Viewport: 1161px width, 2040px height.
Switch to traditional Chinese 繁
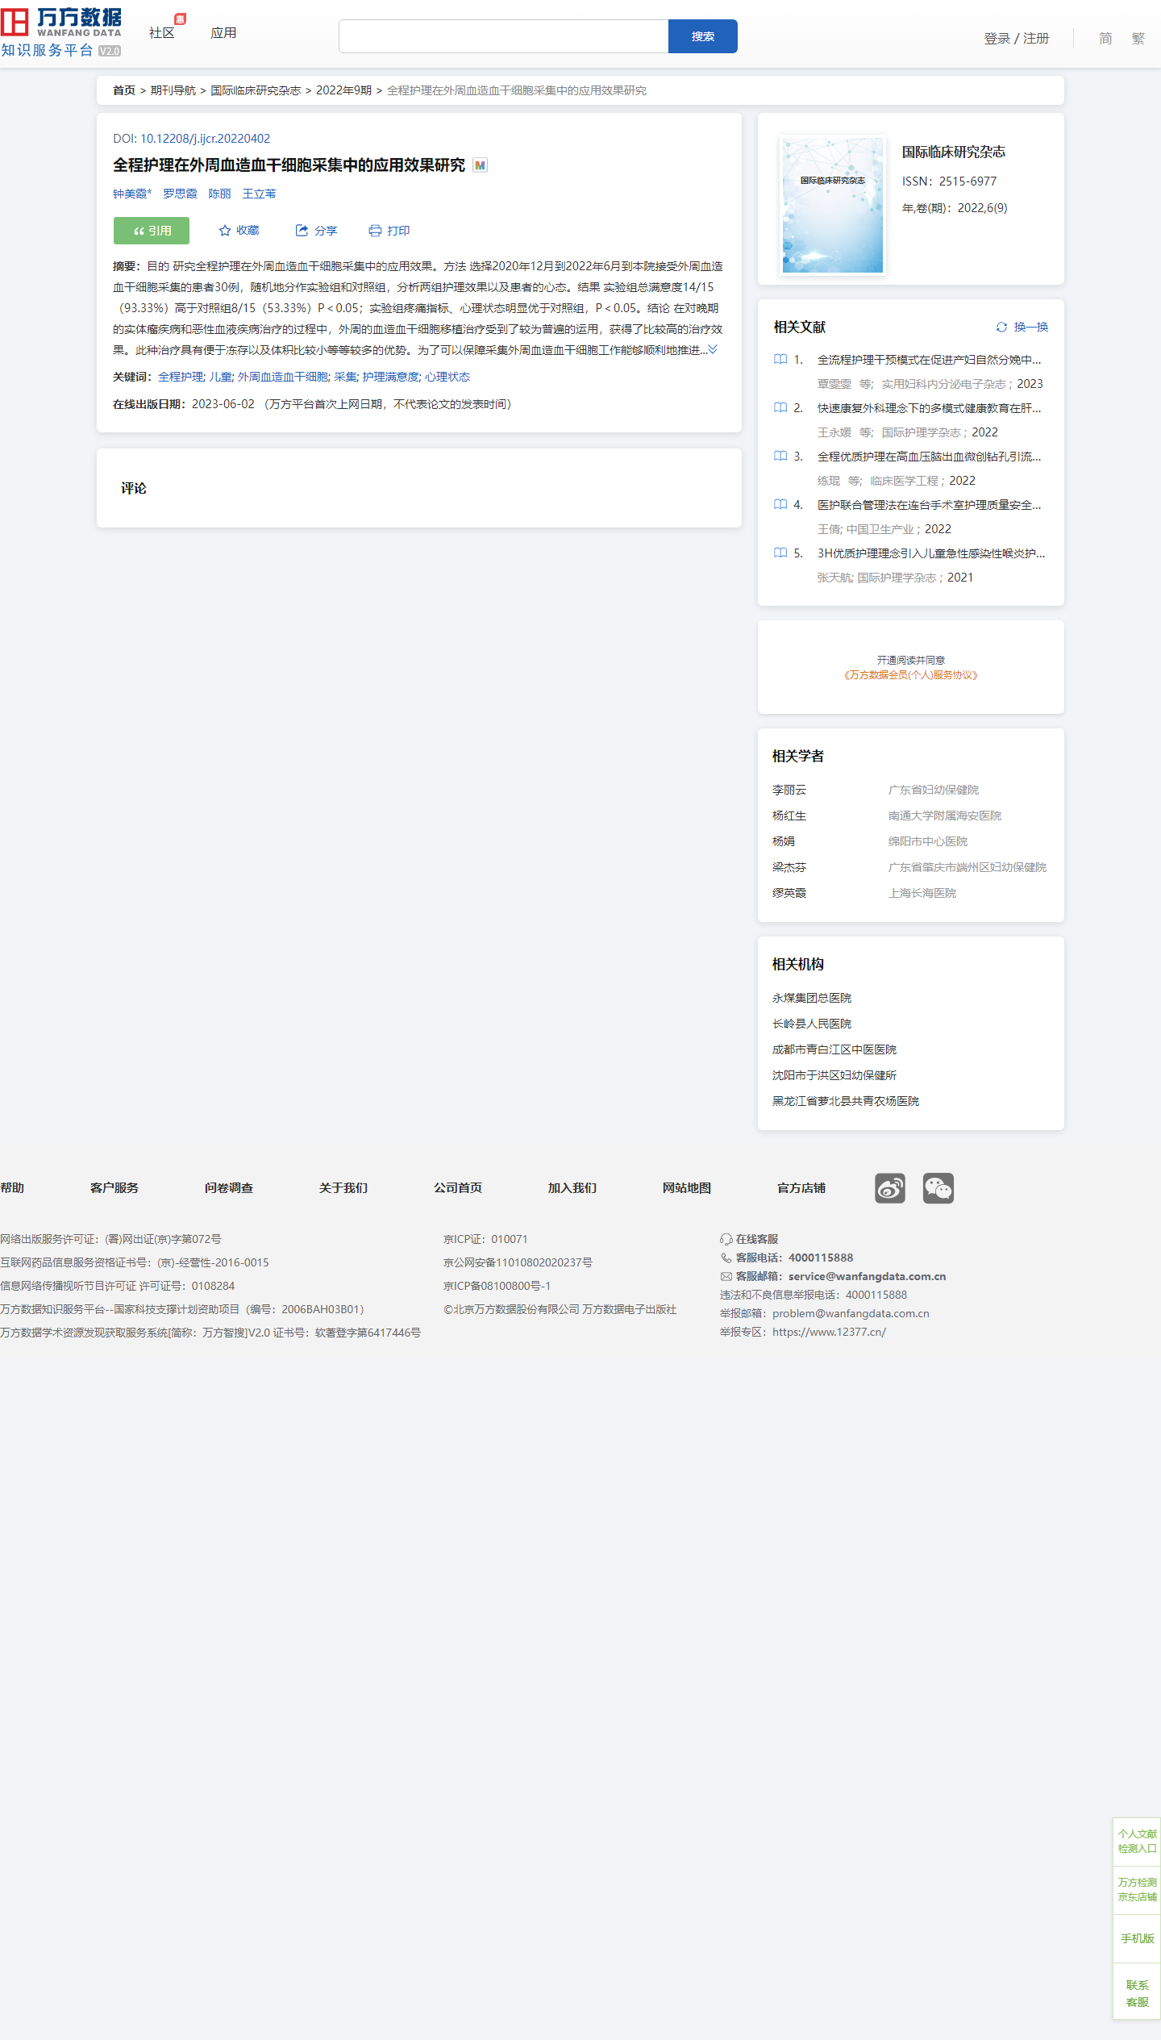point(1138,39)
